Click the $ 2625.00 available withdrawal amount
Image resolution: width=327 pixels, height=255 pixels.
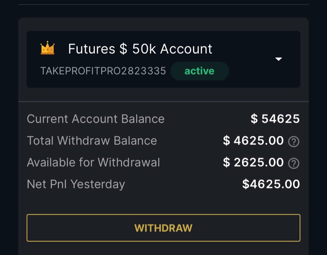click(253, 163)
